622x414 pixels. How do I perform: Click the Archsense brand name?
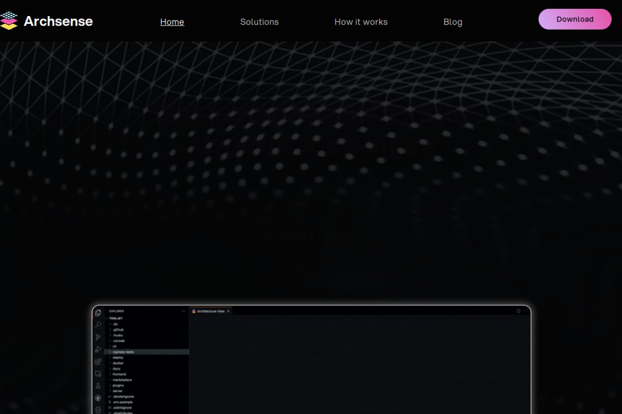click(x=58, y=21)
